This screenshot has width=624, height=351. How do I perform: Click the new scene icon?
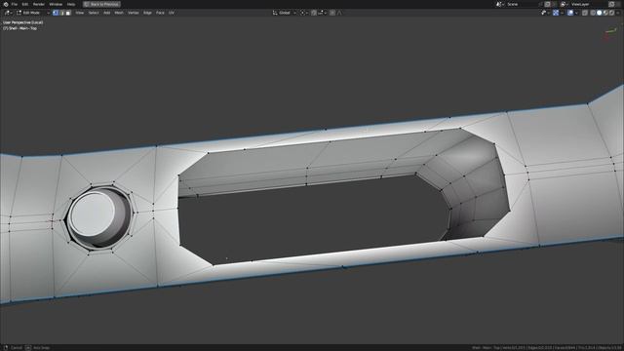[x=547, y=4]
